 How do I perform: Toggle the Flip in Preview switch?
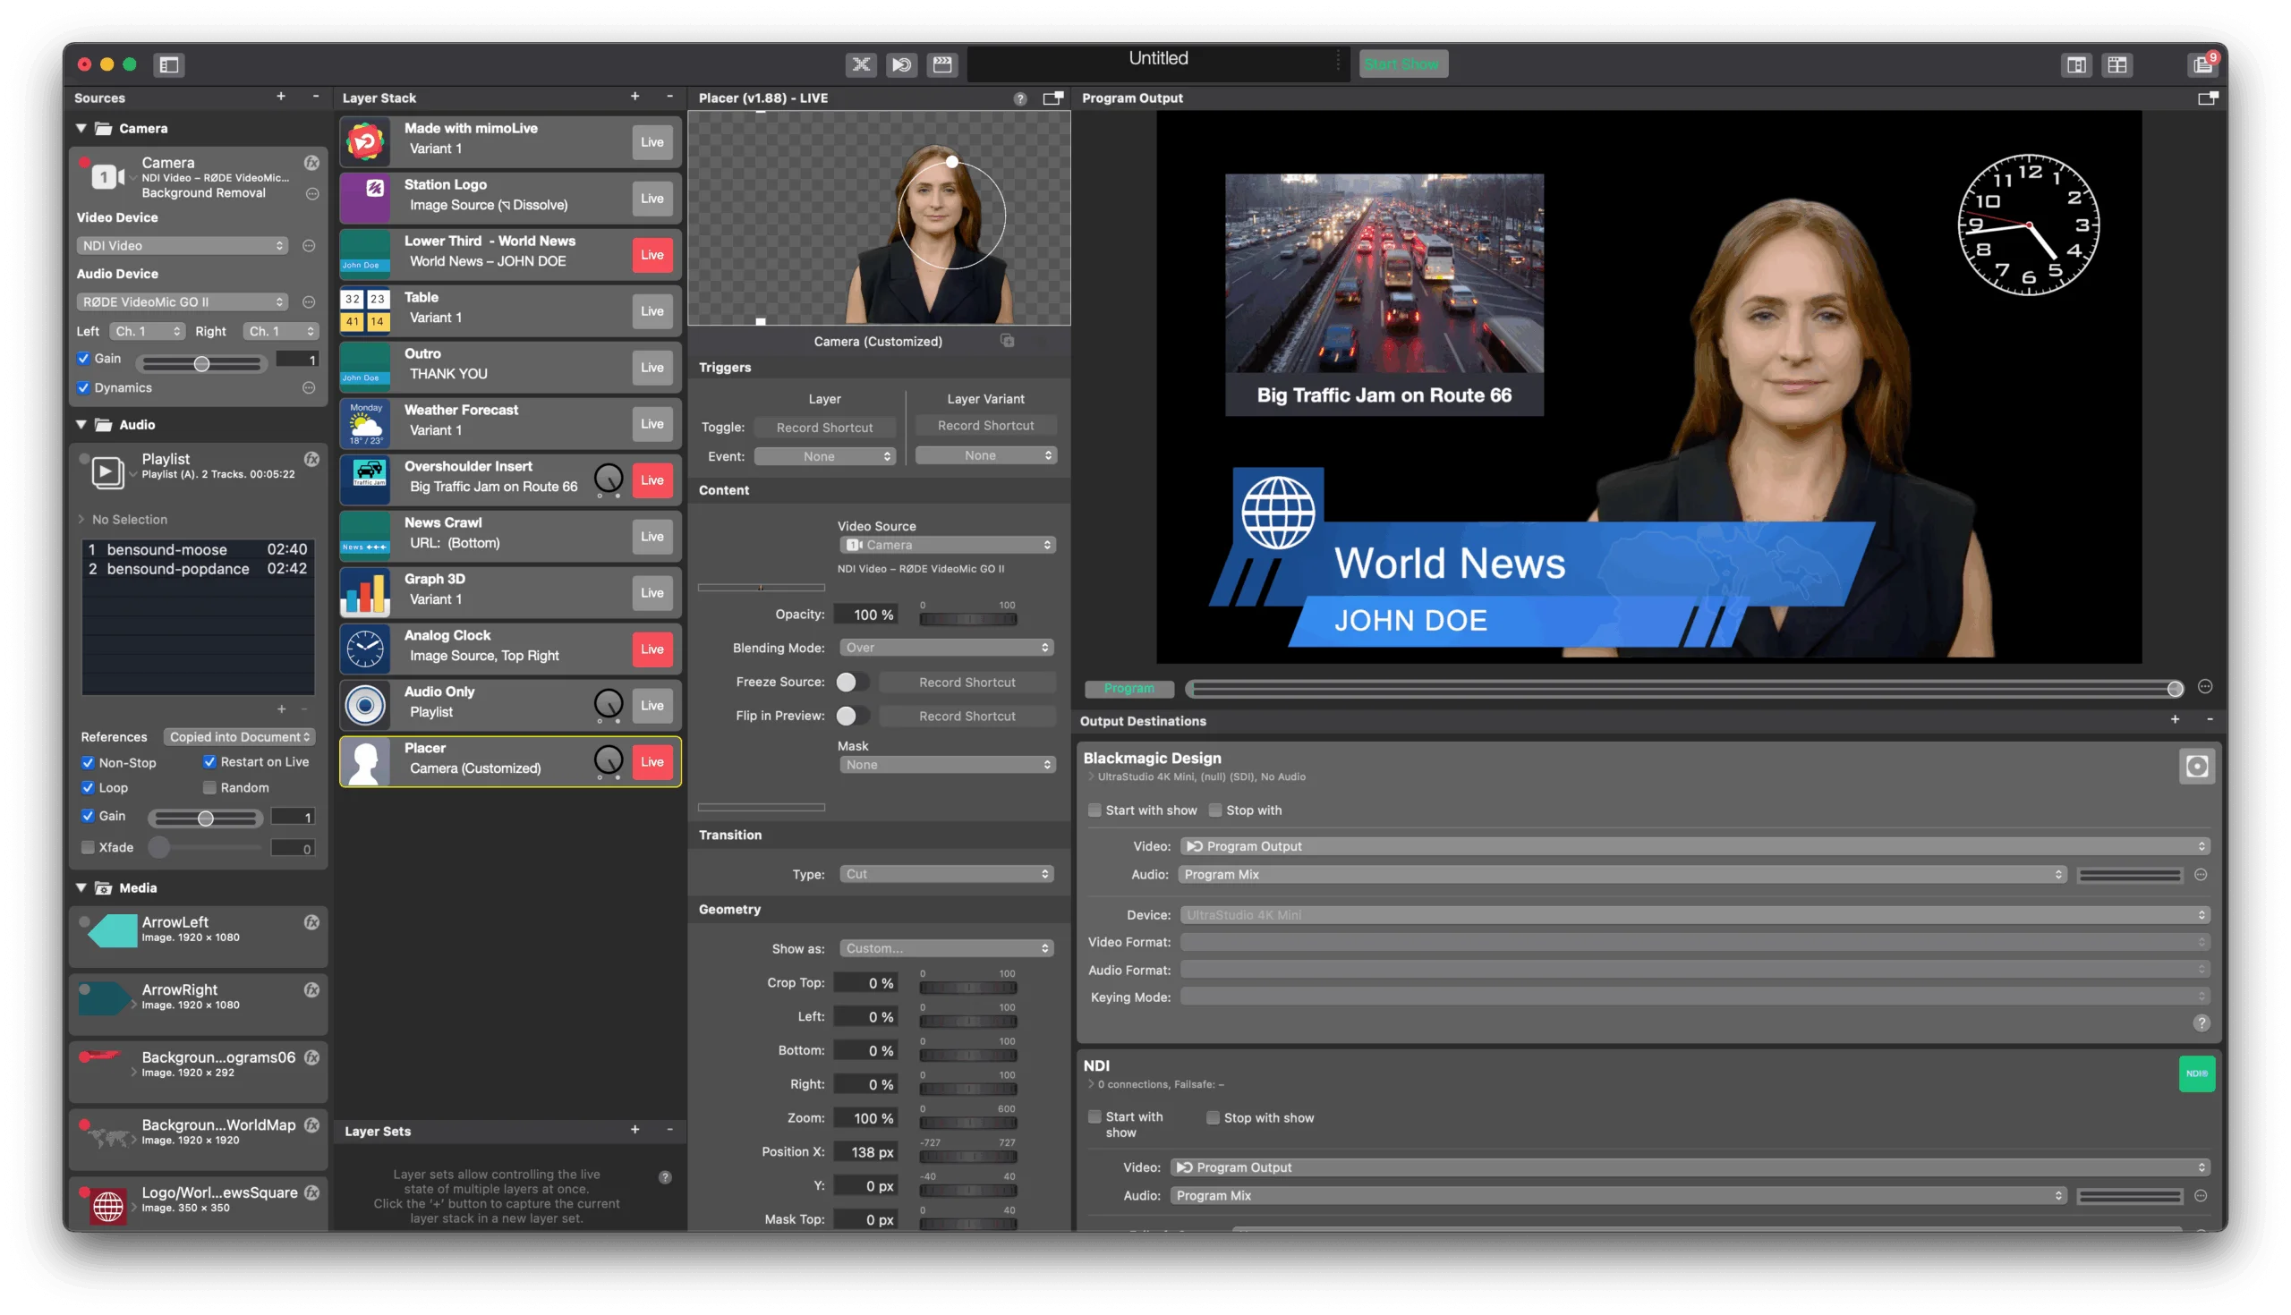click(x=853, y=717)
